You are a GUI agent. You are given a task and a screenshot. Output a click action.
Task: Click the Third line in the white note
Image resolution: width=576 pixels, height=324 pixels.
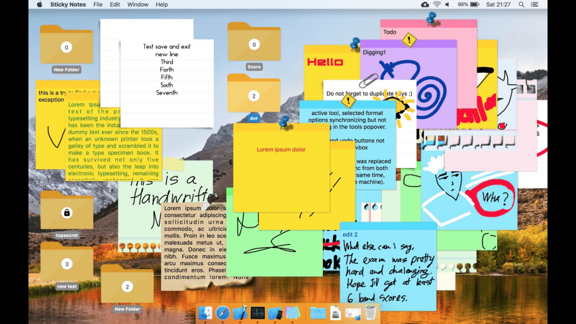tap(167, 62)
